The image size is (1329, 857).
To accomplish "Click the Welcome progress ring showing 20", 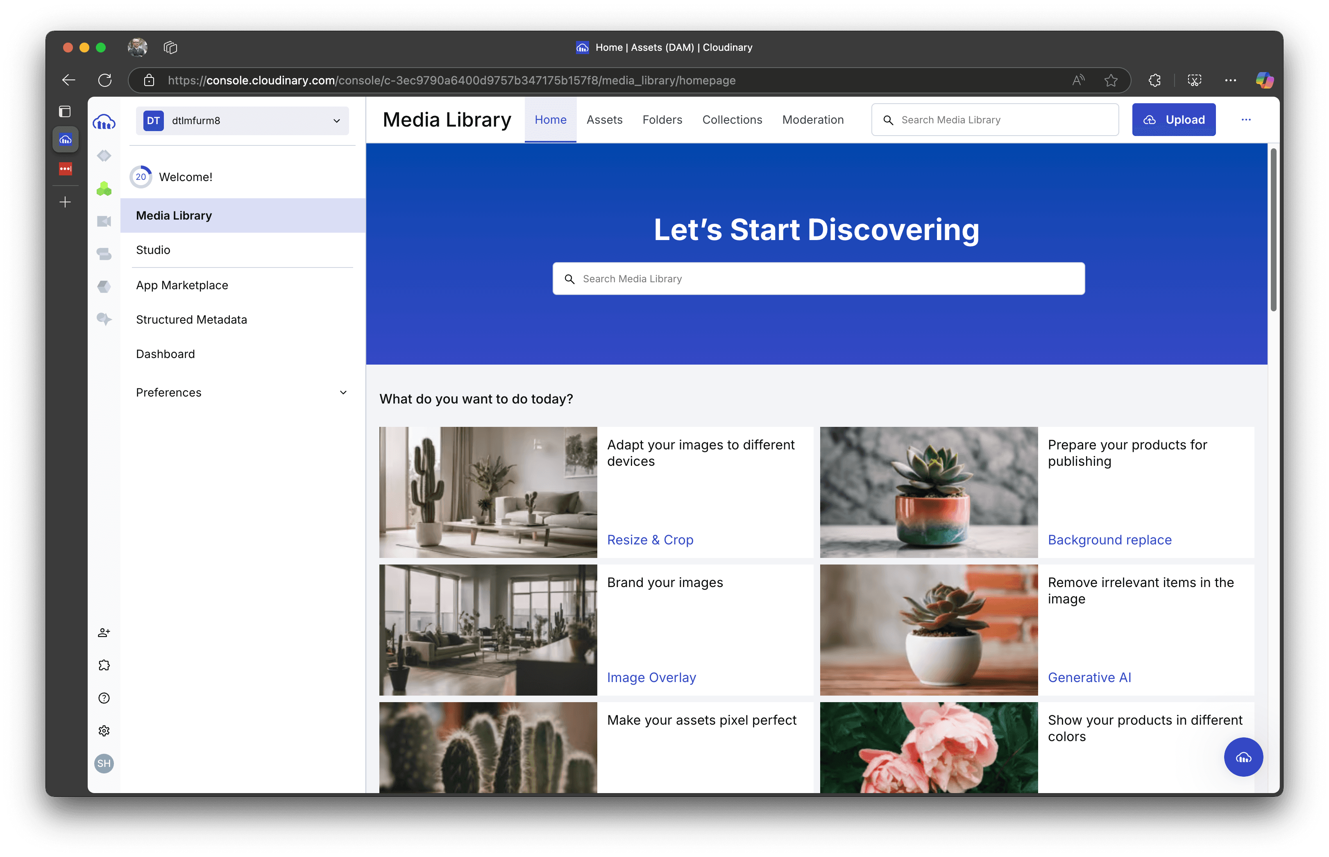I will pyautogui.click(x=141, y=177).
